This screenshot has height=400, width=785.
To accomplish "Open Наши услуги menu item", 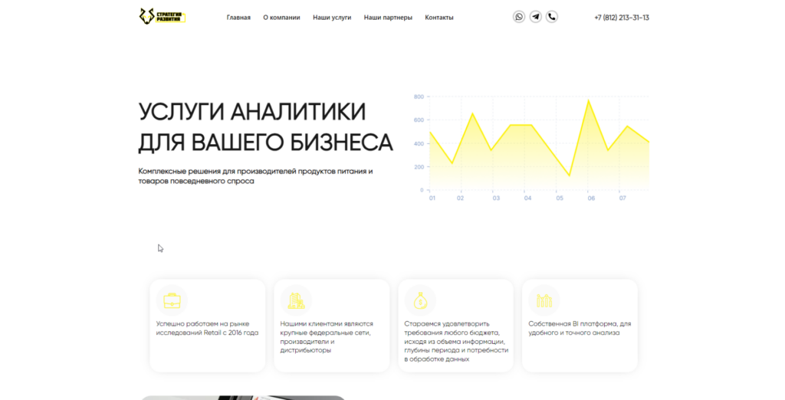I will (x=332, y=18).
